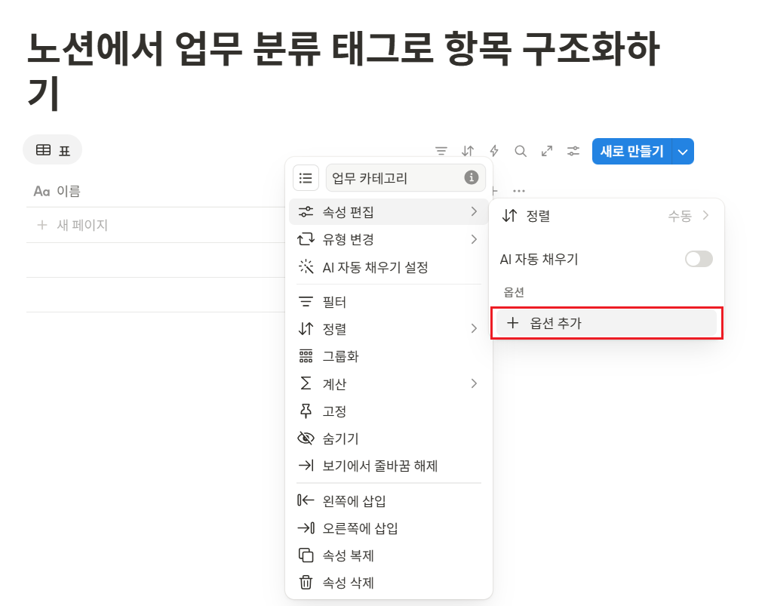
Task: Click the property type list icon left of 업무 카테고리
Action: 306,178
